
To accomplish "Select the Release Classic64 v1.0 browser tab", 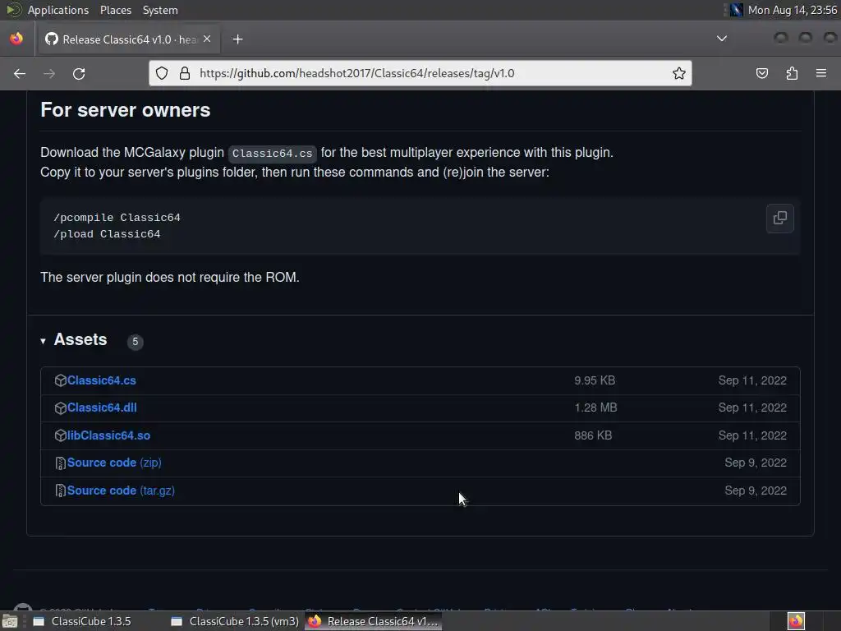I will pos(127,39).
